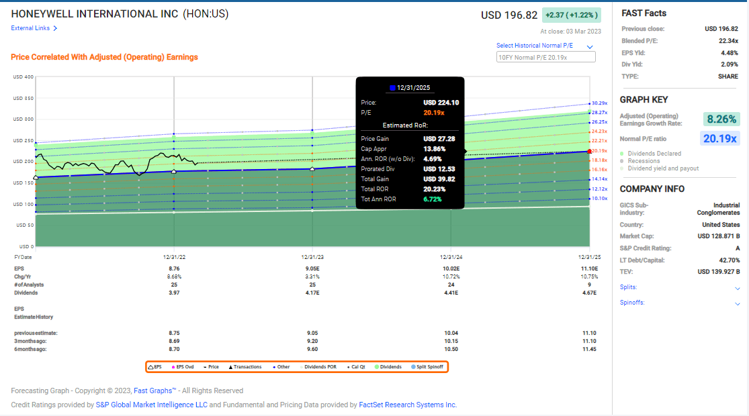Click EPS triangle marker at 12/31/22
749x416 pixels.
click(174, 171)
